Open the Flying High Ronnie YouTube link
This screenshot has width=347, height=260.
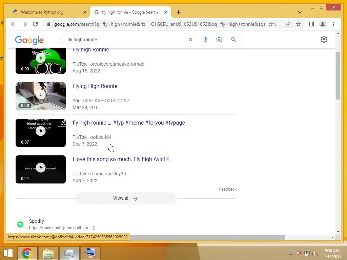pyautogui.click(x=95, y=86)
